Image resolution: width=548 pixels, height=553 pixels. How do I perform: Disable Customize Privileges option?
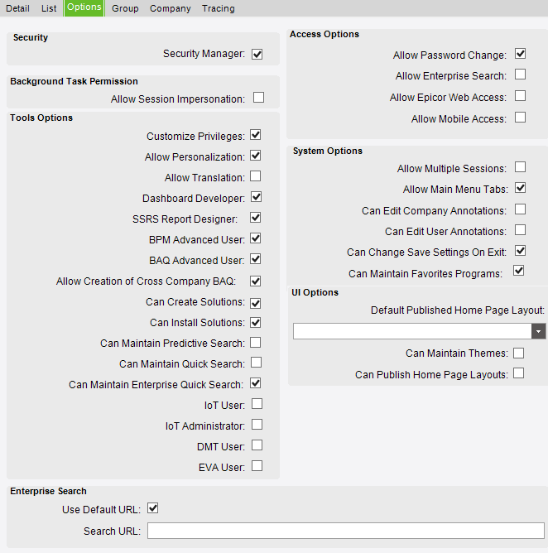(x=256, y=135)
